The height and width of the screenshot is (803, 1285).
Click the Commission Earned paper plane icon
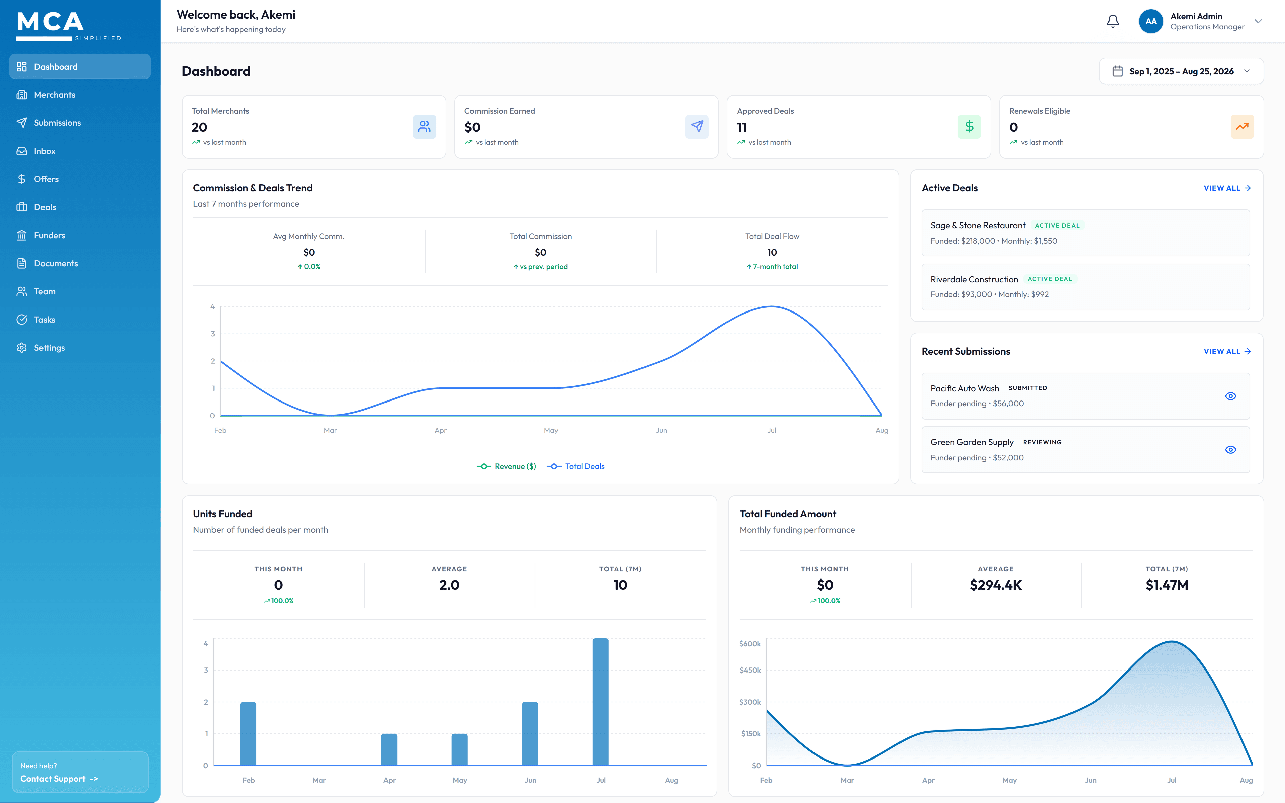click(x=697, y=126)
